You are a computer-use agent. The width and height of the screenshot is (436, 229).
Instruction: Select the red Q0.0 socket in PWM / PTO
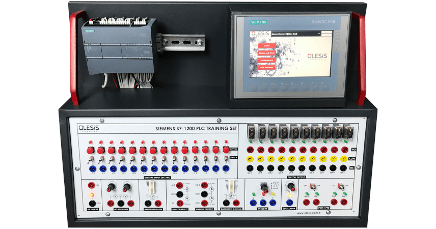tap(306, 203)
